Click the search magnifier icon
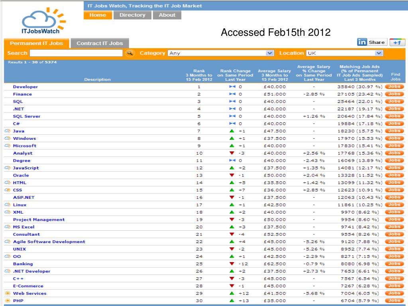Screen dimensions: 408x306 coord(130,53)
